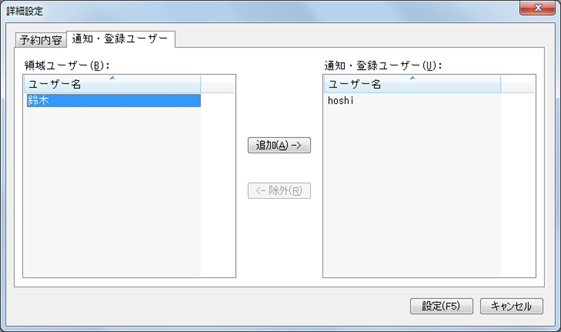Click the 通知・登録ユーザー(U) label above right list
This screenshot has width=561, height=332.
[x=383, y=66]
